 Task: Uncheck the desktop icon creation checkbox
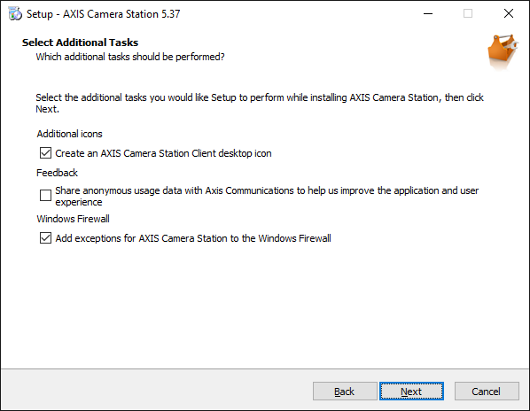click(45, 153)
